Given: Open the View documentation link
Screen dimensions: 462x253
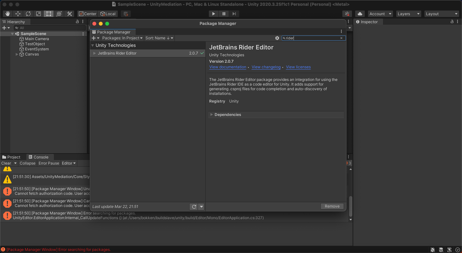Looking at the screenshot, I should [x=228, y=67].
